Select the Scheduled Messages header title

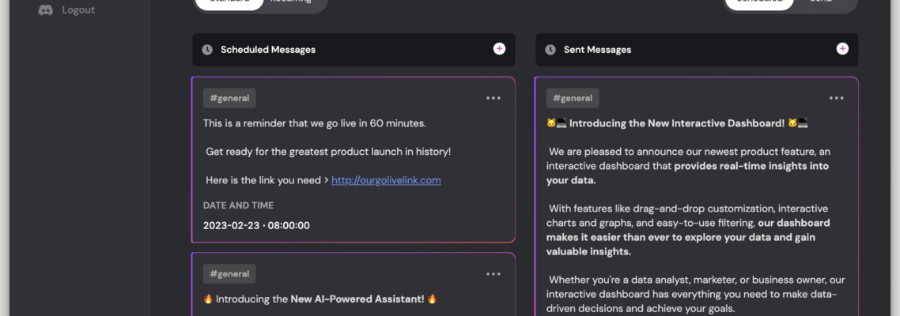pos(268,50)
